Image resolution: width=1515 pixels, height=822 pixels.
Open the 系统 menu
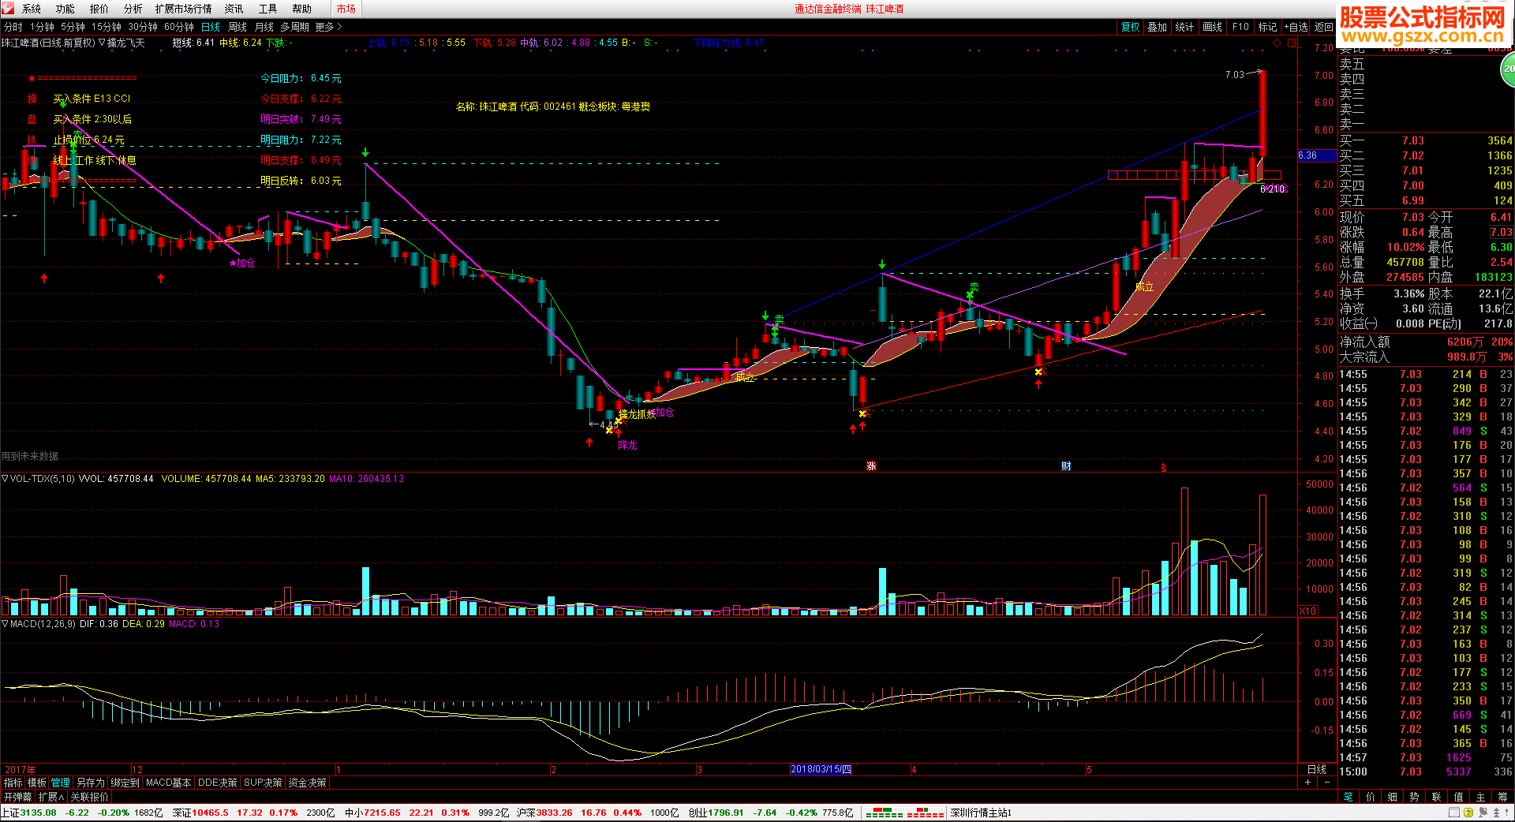[x=32, y=9]
